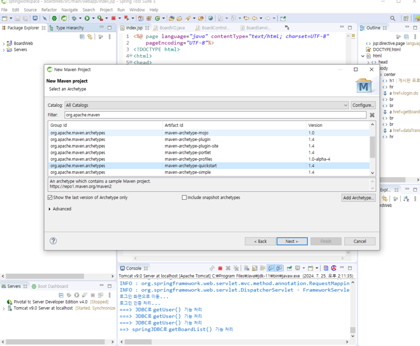
Task: Collapse the html node in the Outline
Action: pos(363,56)
